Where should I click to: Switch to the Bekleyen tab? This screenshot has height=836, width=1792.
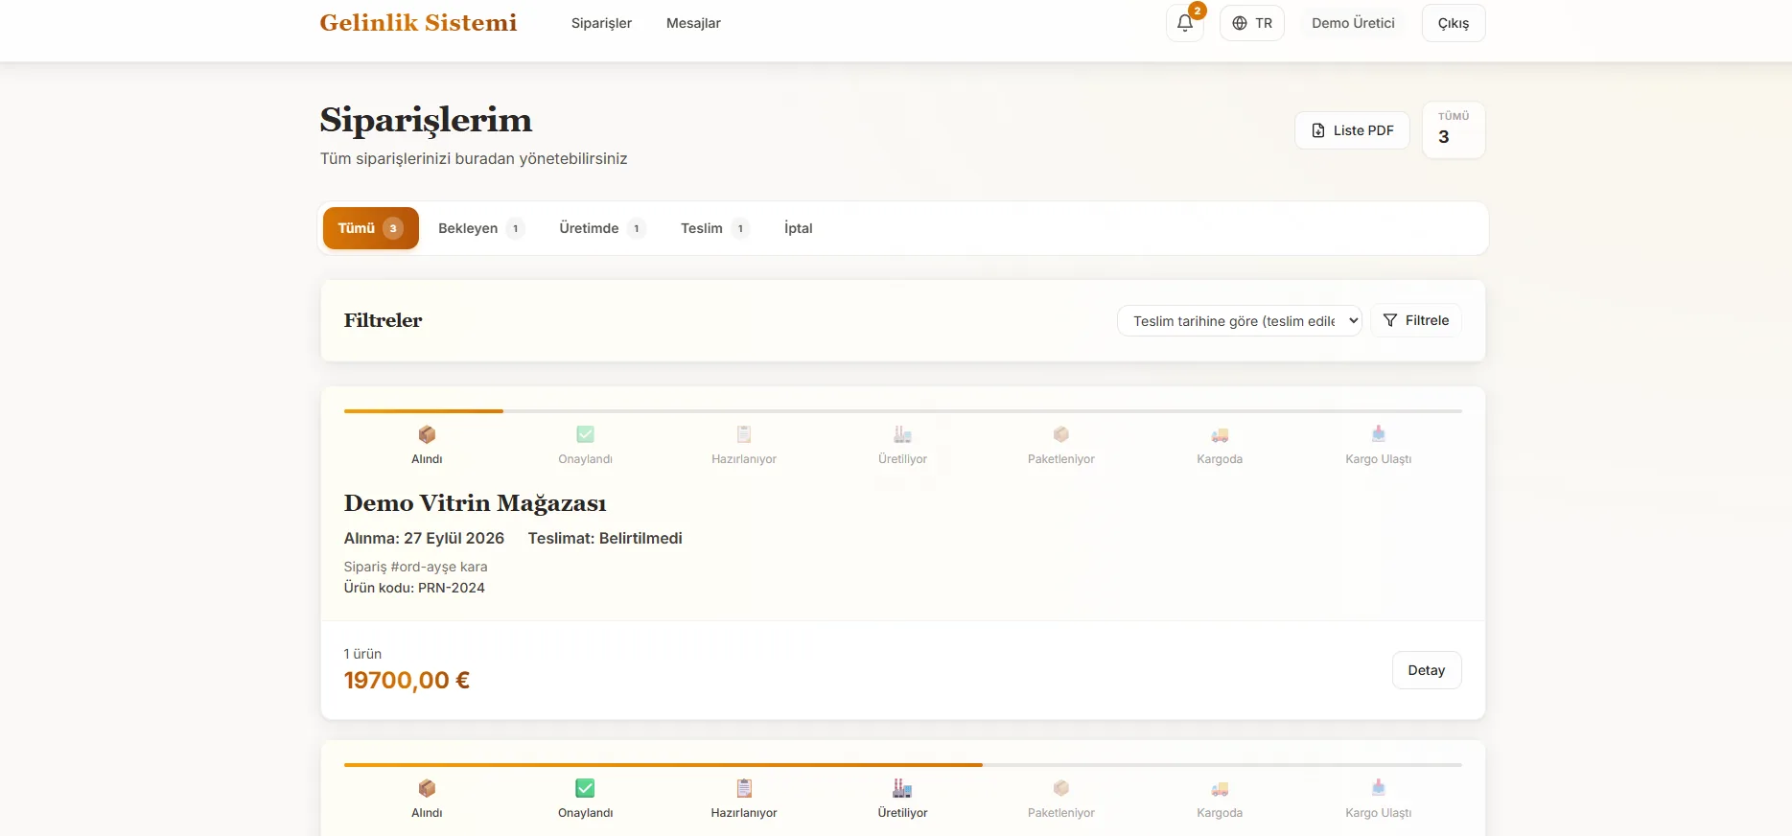click(x=481, y=228)
